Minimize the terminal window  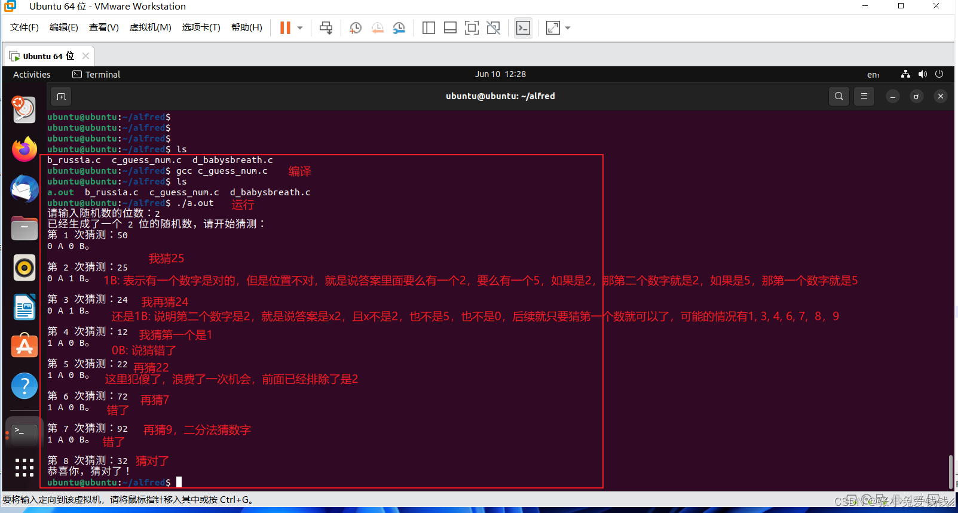click(892, 96)
